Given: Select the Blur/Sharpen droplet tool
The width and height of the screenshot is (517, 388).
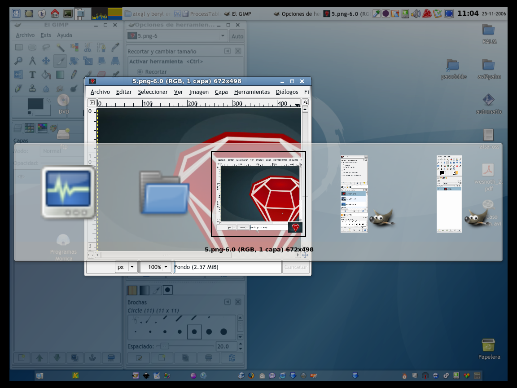Looking at the screenshot, I should click(46, 88).
